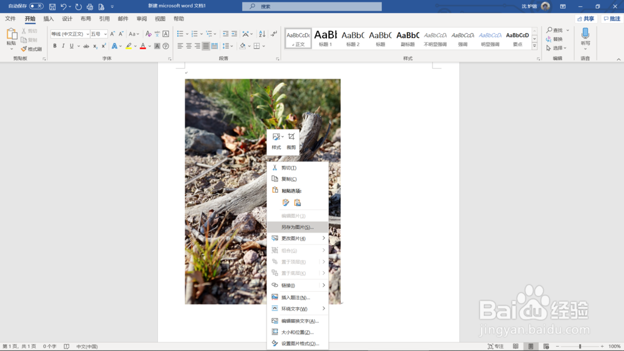Choose Save as Picture in context menu
The width and height of the screenshot is (624, 351).
298,228
